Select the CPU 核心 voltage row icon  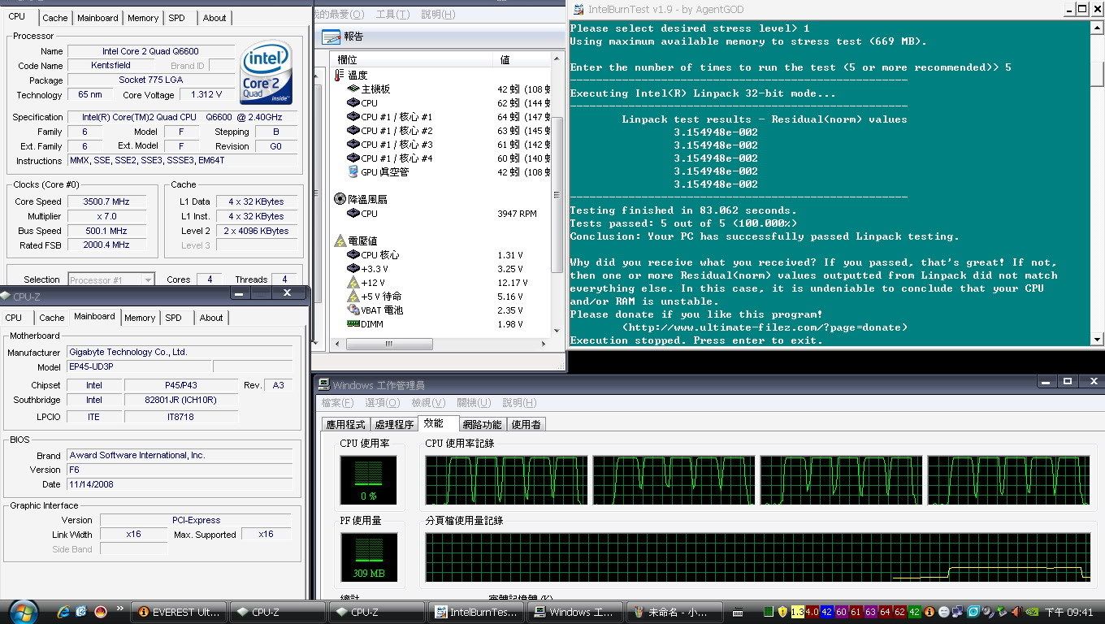[x=353, y=255]
